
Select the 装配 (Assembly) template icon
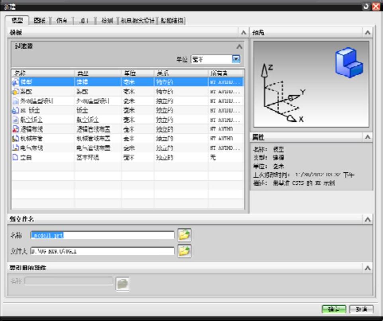click(16, 92)
